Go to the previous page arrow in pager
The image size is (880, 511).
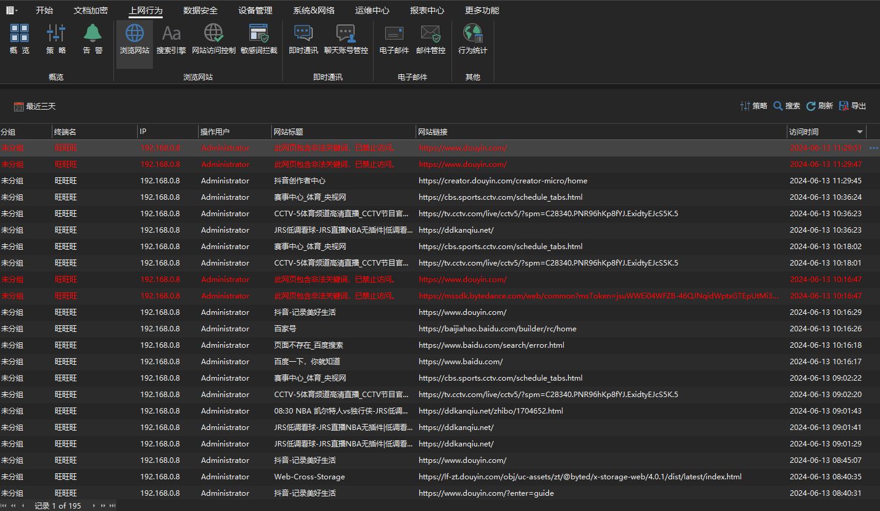[x=13, y=506]
